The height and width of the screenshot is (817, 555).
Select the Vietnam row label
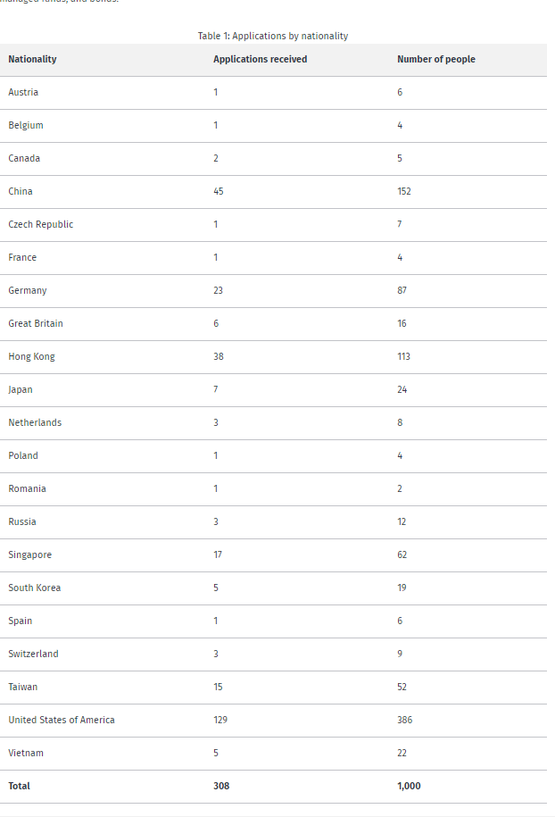point(26,753)
